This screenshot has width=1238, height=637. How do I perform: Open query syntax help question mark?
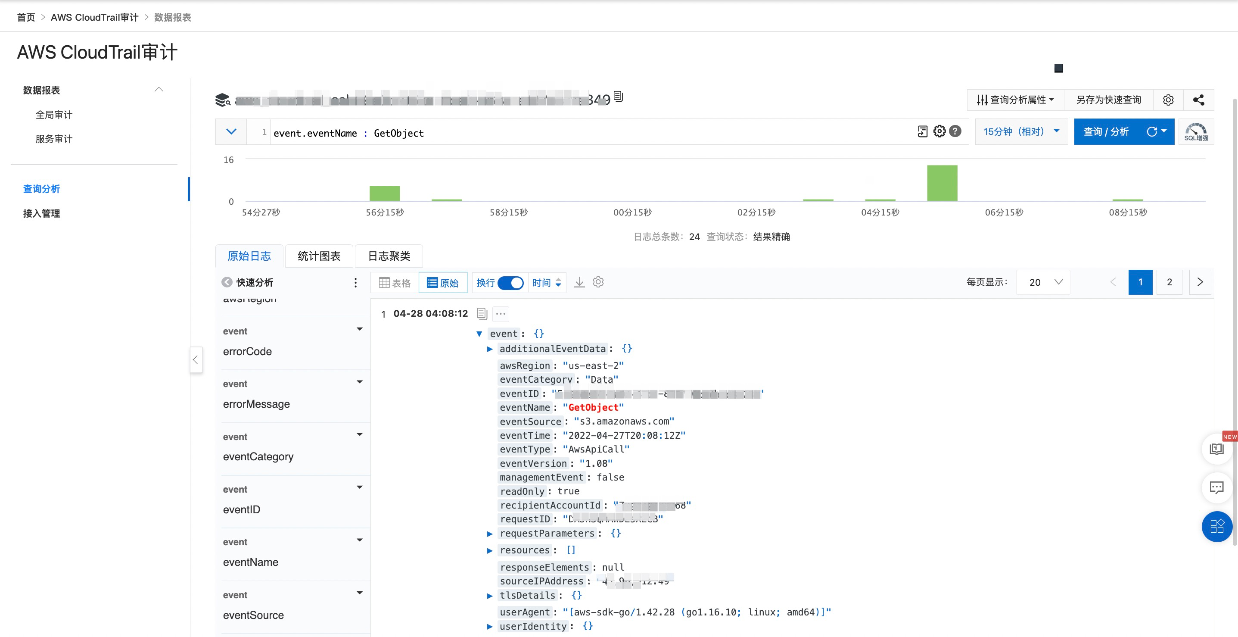[955, 131]
